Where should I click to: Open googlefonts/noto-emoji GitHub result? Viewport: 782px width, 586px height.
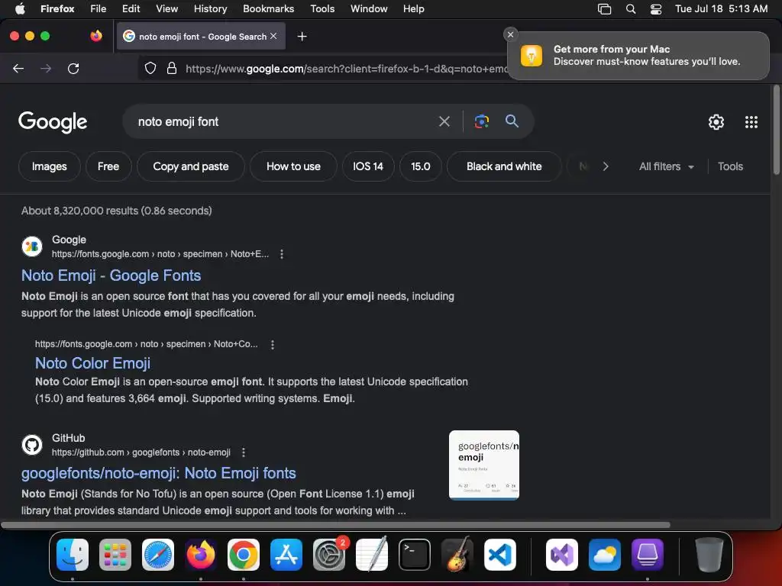159,473
